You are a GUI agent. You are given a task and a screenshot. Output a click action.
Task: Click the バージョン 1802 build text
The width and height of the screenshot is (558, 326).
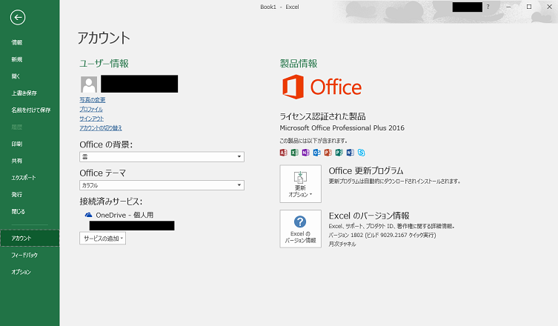(382, 236)
